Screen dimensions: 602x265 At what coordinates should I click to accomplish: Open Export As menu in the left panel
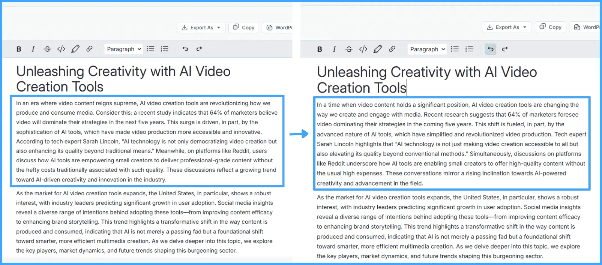201,27
